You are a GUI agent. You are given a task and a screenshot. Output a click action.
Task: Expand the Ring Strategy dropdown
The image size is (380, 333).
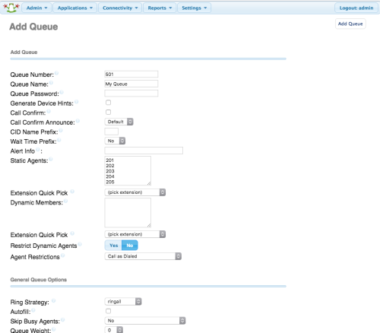(123, 302)
